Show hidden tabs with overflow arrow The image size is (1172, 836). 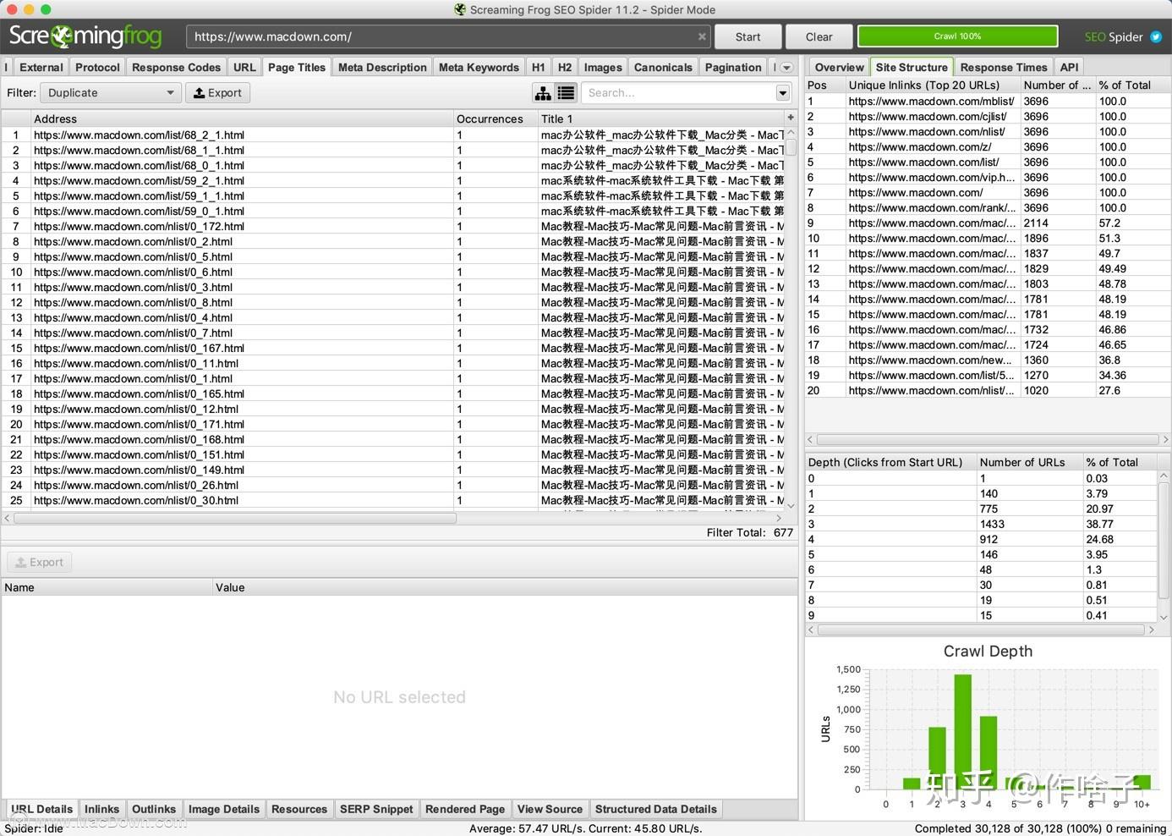pos(786,68)
